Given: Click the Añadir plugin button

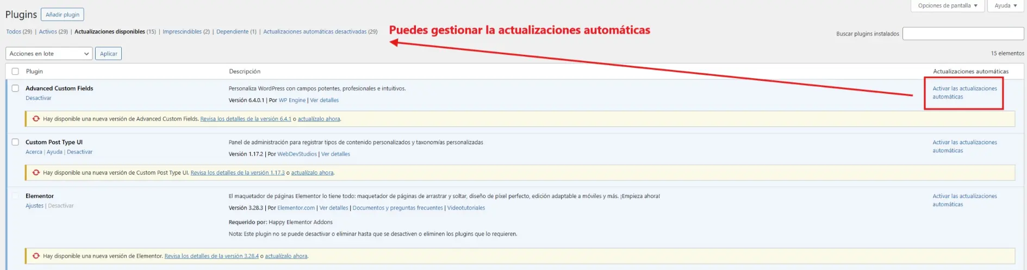Looking at the screenshot, I should [63, 15].
